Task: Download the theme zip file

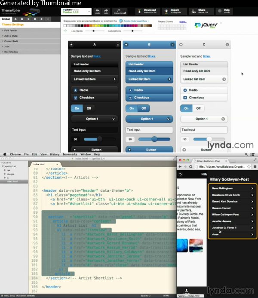Action: point(147,11)
